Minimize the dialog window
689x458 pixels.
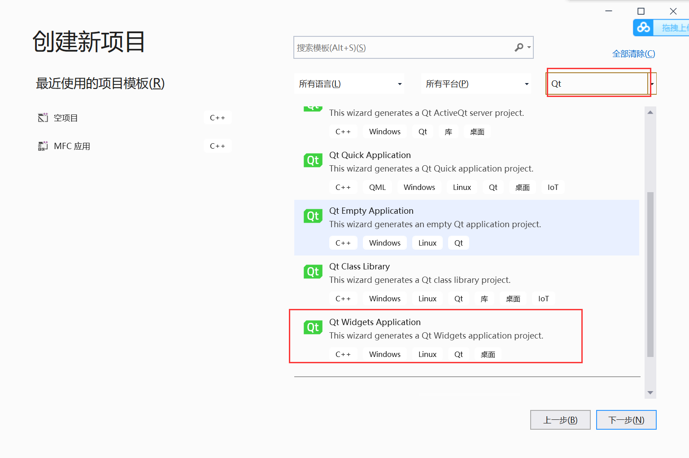[x=609, y=11]
